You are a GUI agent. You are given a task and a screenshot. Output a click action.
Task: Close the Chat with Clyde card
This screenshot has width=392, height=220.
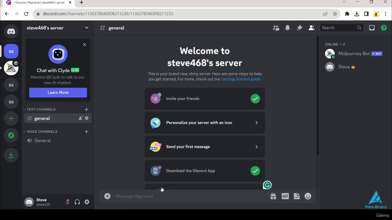[85, 45]
